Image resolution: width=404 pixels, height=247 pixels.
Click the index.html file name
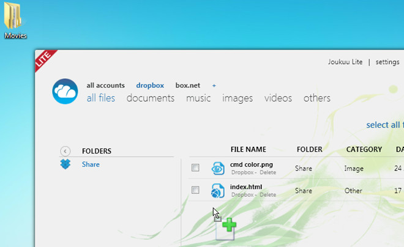pyautogui.click(x=246, y=187)
